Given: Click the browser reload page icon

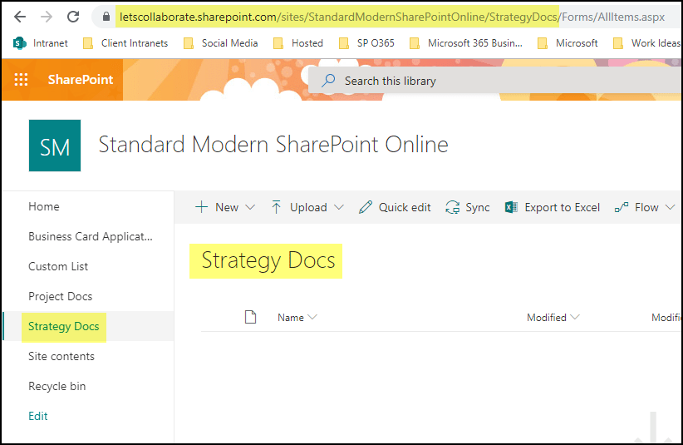Looking at the screenshot, I should pos(73,17).
